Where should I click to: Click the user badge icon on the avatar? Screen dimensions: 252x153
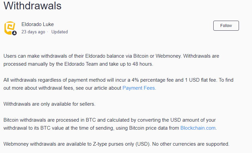pos(14,33)
